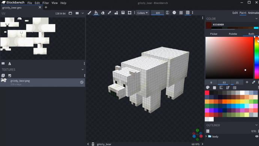The image size is (259, 146).
Task: Collapse the TEXTURES panel
Action: click(83, 70)
